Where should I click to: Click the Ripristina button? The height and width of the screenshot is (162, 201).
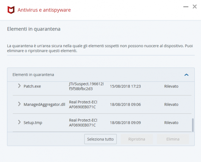click(137, 139)
